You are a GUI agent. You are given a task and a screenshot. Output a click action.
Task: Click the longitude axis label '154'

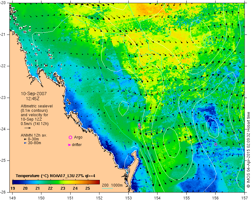(158, 198)
